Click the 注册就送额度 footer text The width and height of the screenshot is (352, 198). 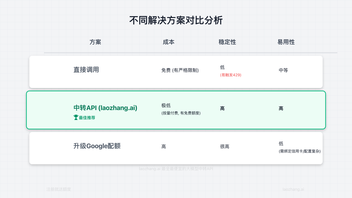click(x=59, y=189)
